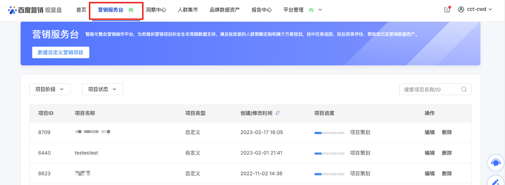
Task: Expand the 项目阶段 filter dropdown
Action: (x=50, y=89)
